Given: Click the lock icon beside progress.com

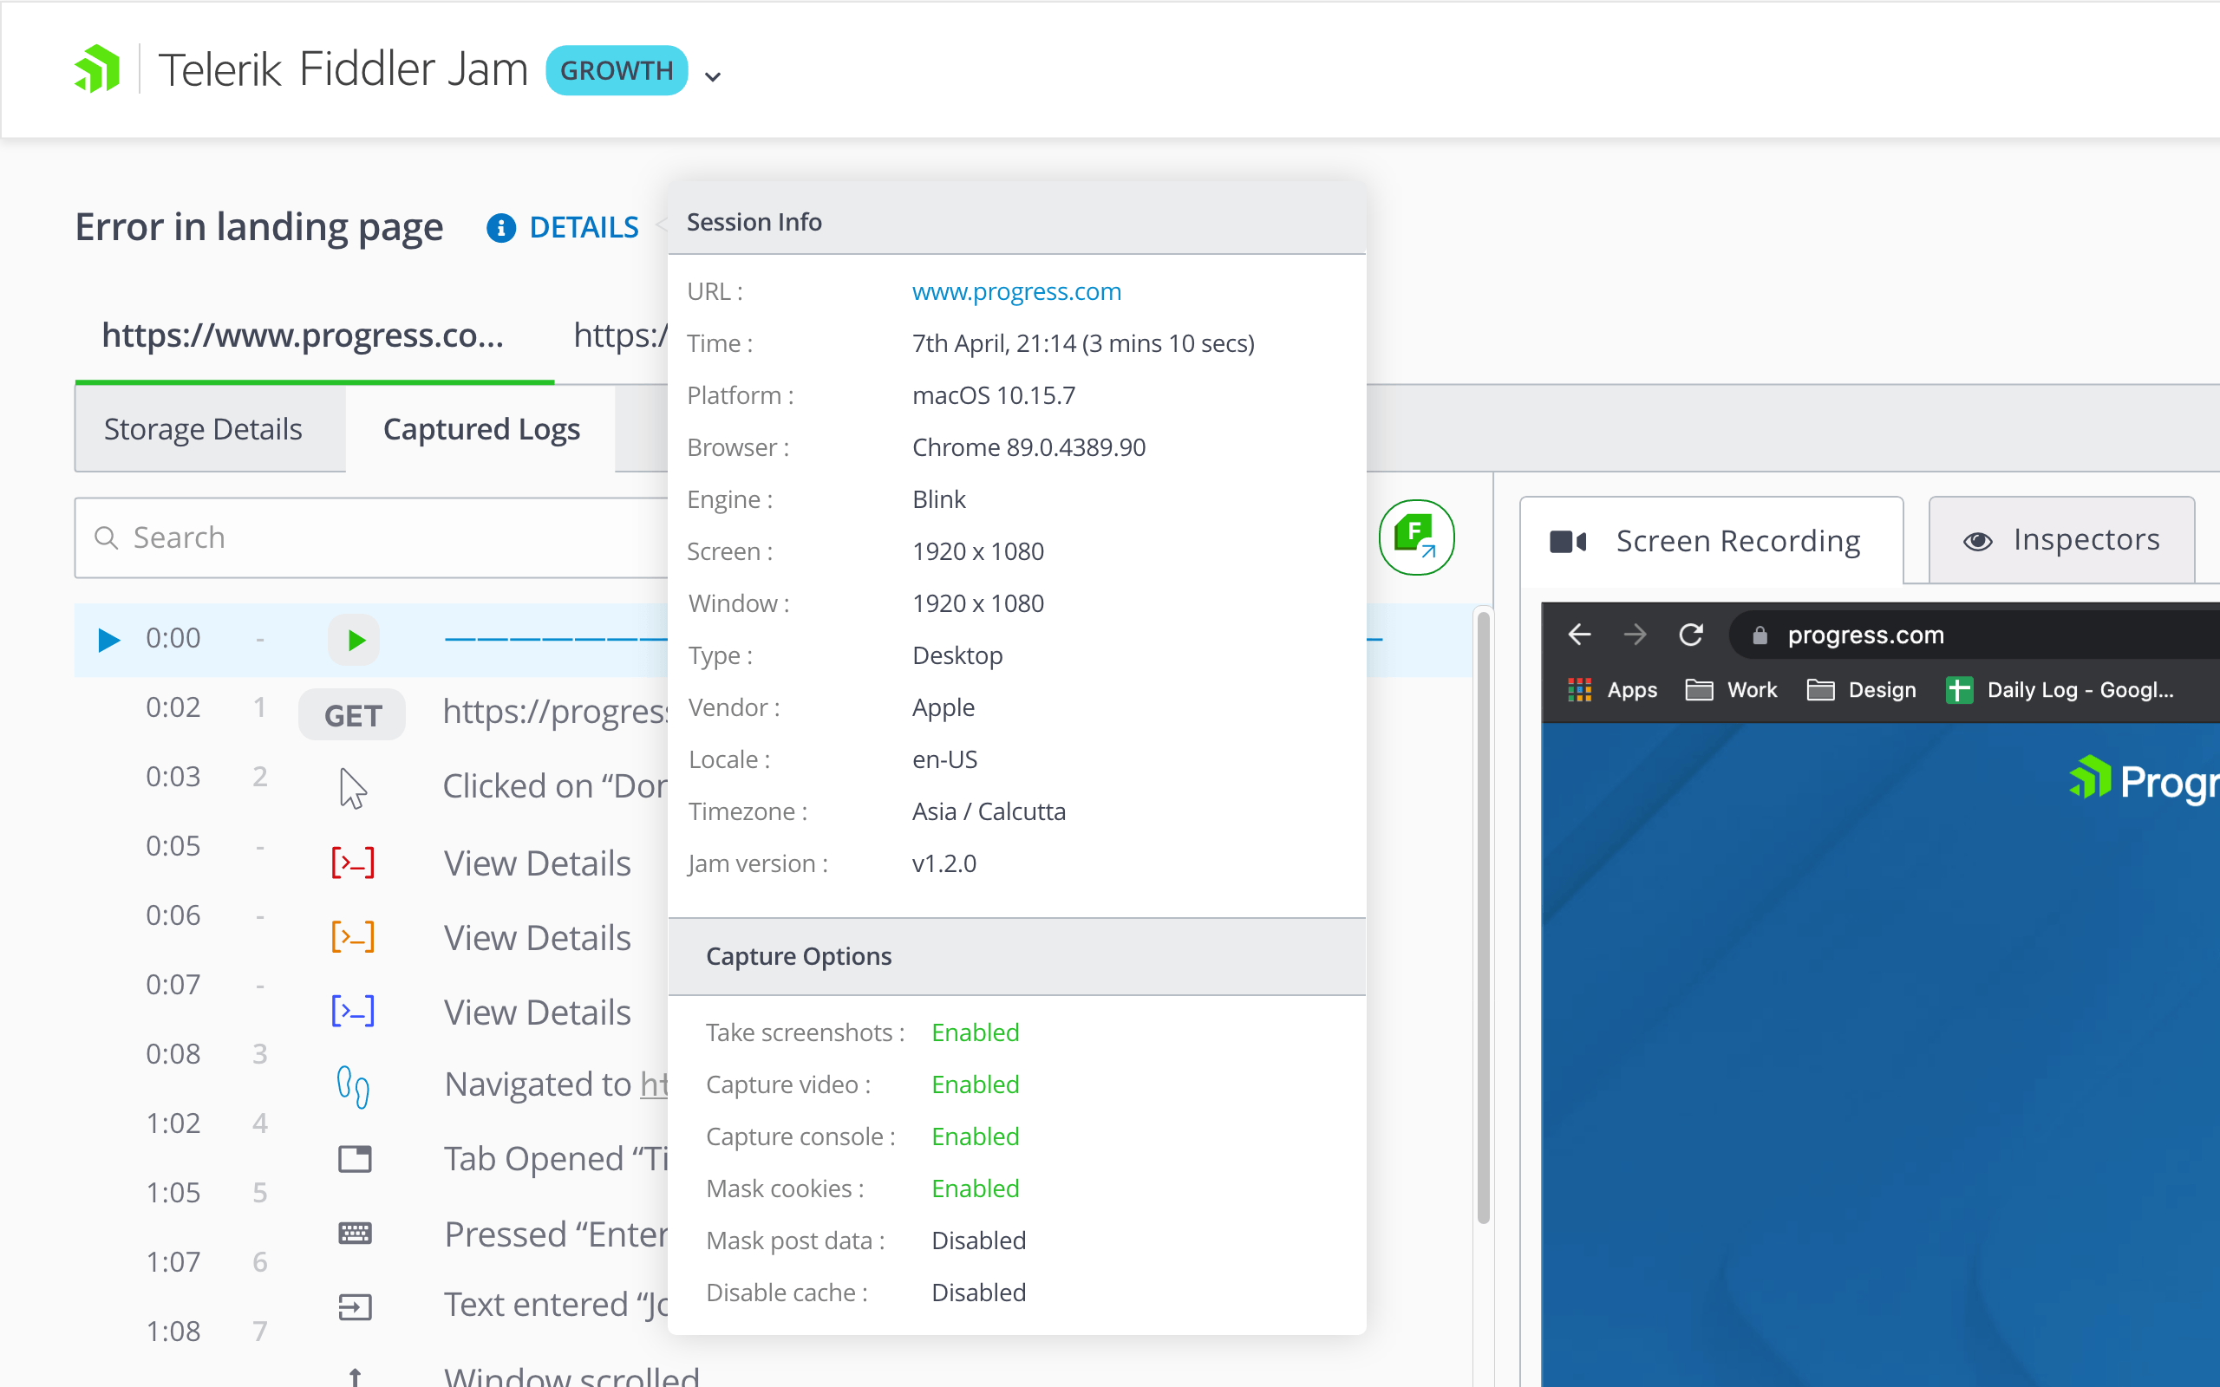Looking at the screenshot, I should click(x=1760, y=635).
